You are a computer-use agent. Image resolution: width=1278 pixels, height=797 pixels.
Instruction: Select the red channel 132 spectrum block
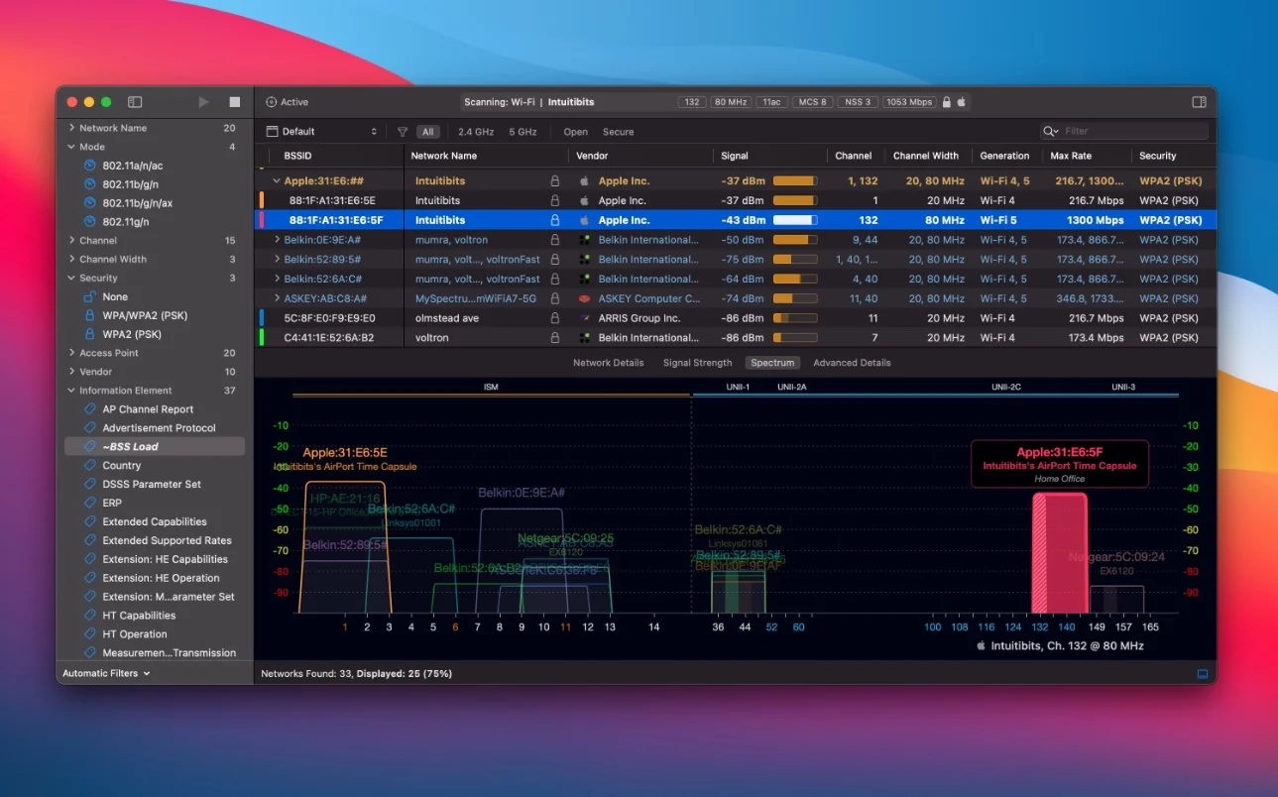click(1059, 553)
